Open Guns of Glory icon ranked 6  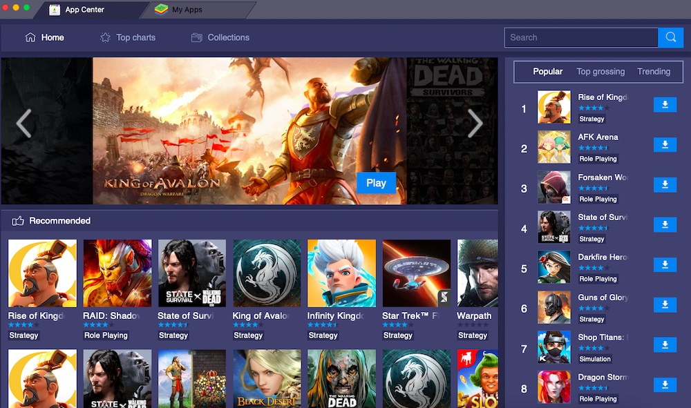[554, 307]
